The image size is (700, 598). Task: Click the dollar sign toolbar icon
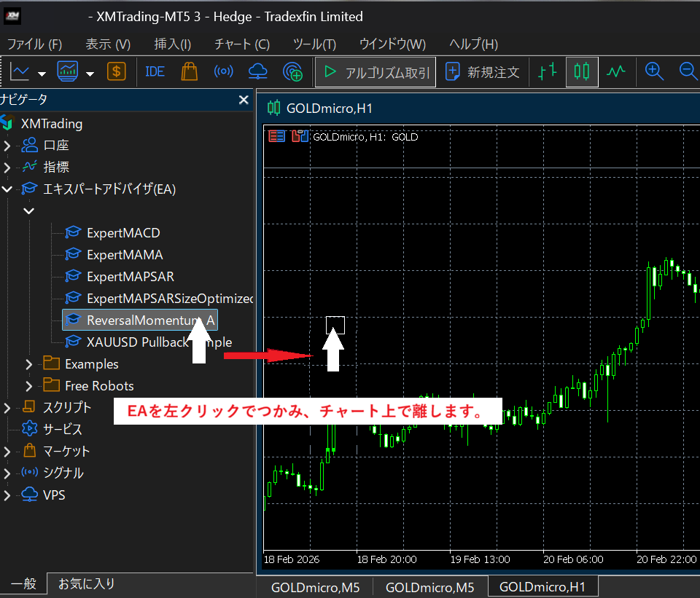coord(117,72)
